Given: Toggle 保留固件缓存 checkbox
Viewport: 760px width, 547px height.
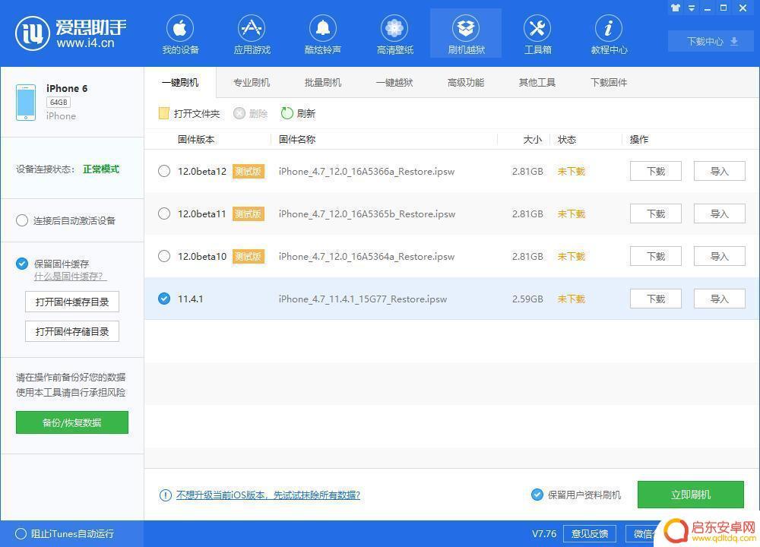Looking at the screenshot, I should coord(22,264).
